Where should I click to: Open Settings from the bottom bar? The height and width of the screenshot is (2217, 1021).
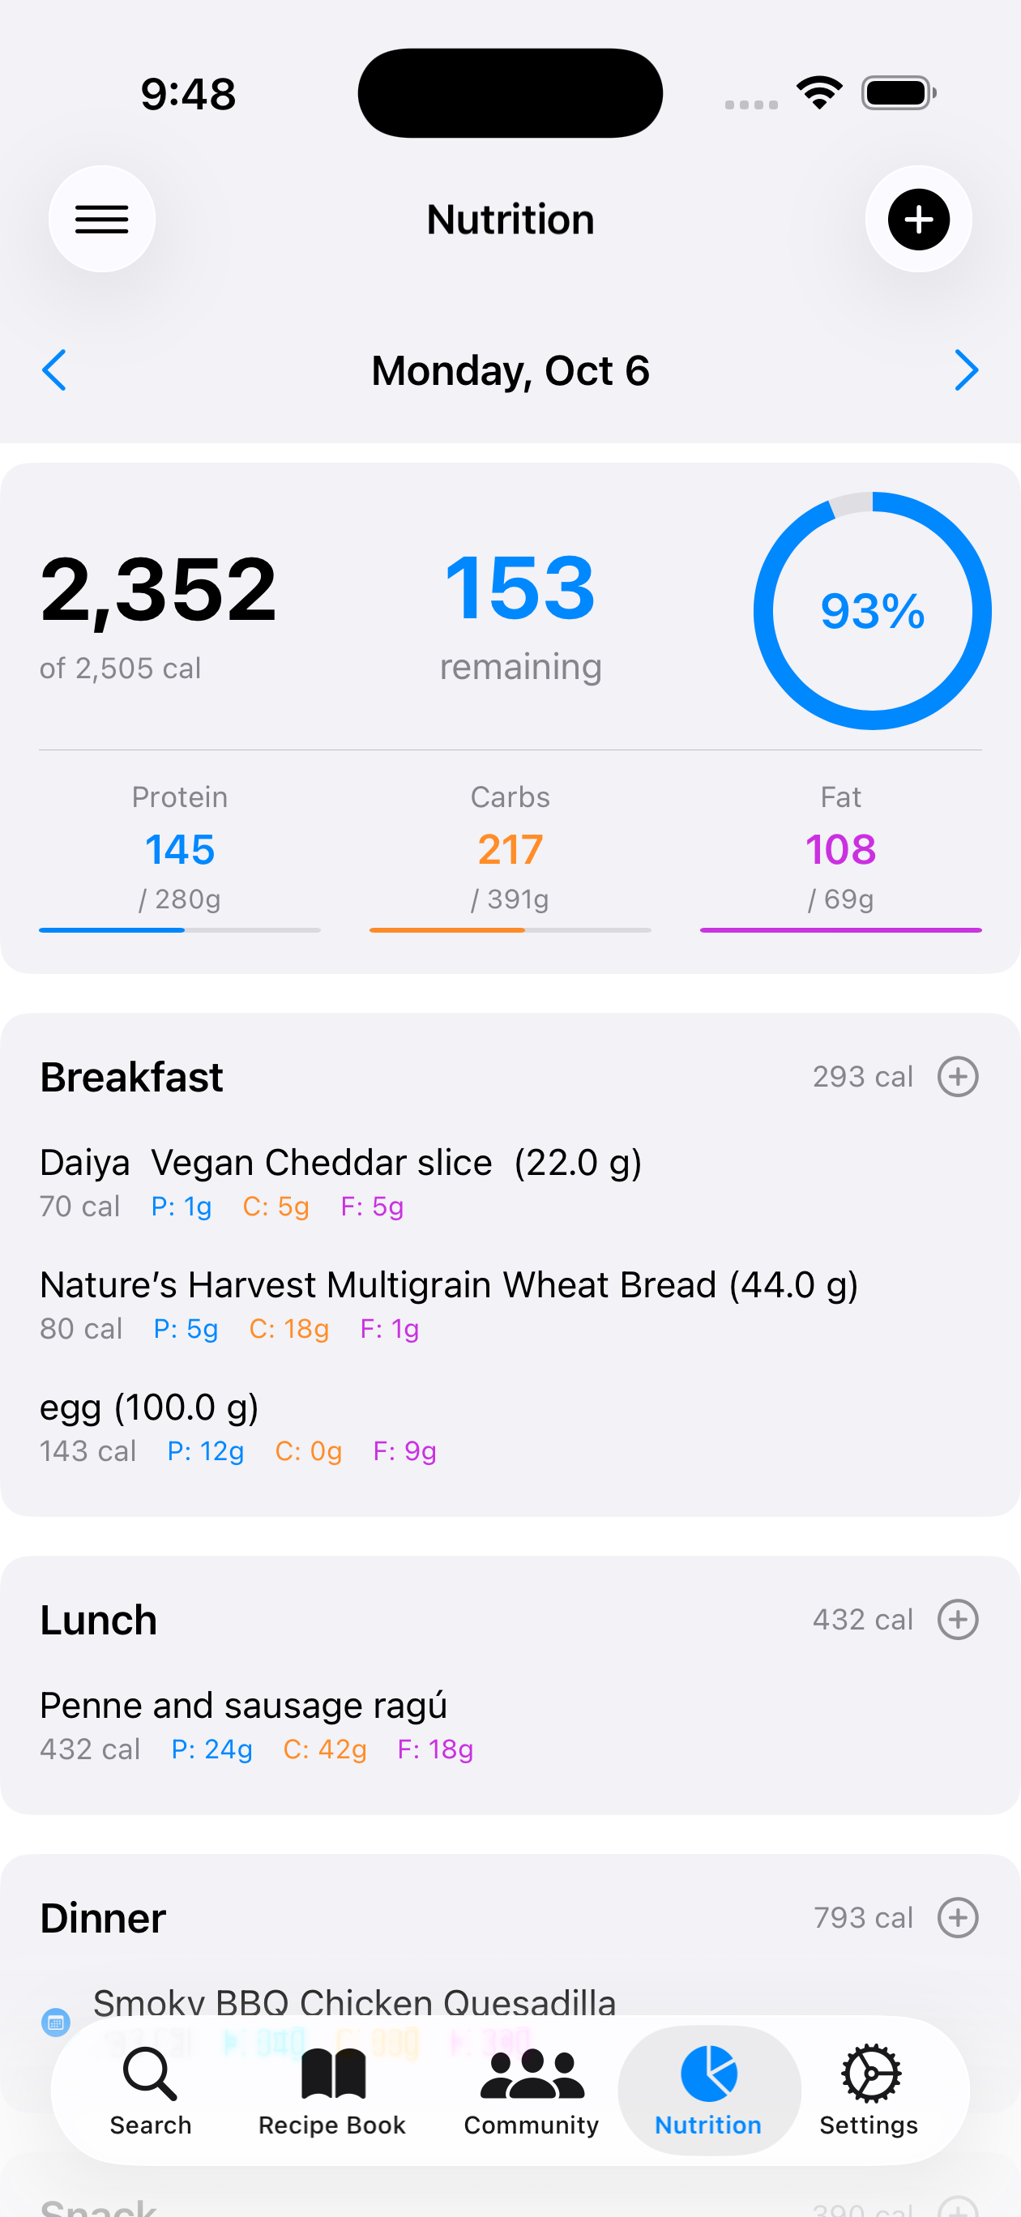(869, 2091)
